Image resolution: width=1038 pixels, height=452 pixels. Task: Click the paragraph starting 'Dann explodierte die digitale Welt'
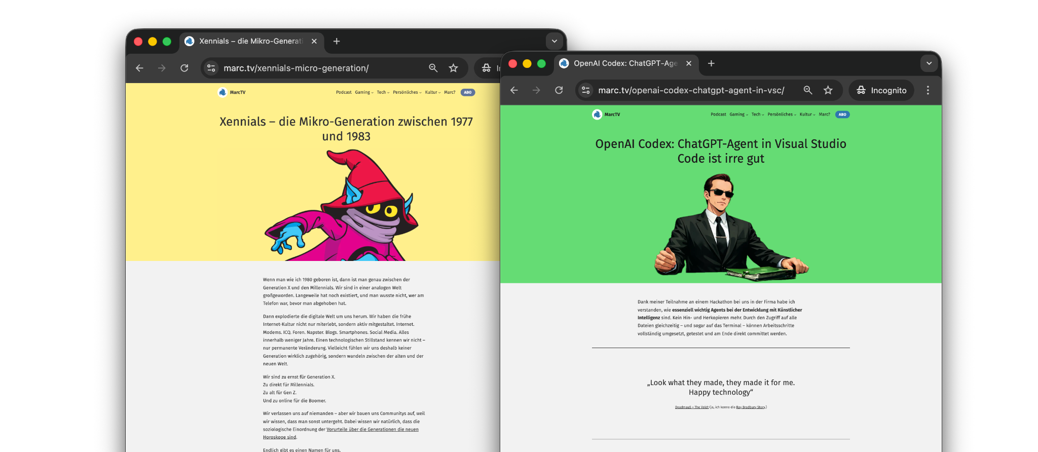point(344,340)
